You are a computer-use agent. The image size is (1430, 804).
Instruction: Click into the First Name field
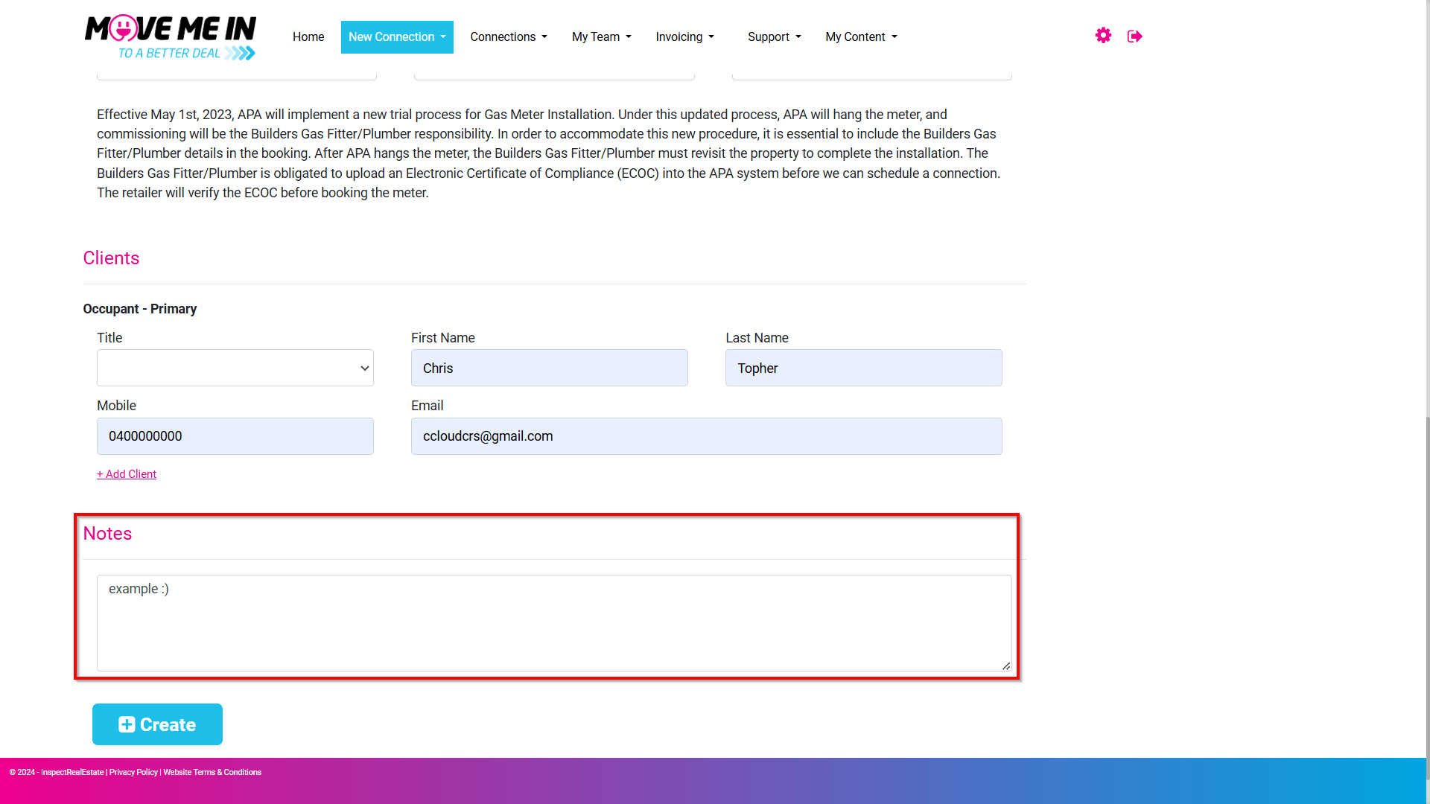[x=550, y=368]
